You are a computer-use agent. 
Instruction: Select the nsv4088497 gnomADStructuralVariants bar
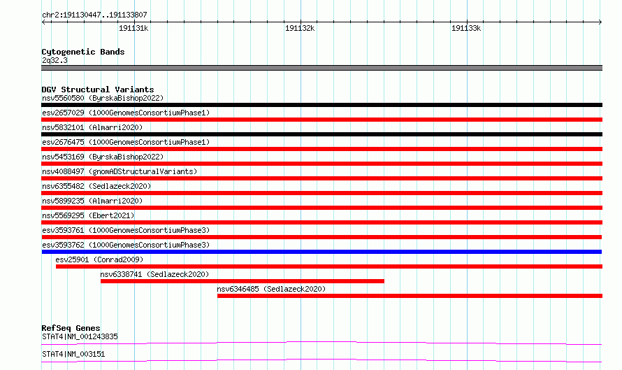click(x=321, y=178)
